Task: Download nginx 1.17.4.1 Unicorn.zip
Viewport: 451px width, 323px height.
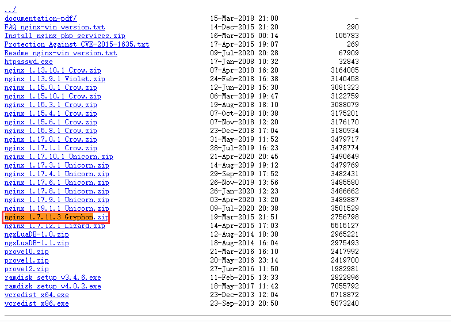Action: (56, 174)
